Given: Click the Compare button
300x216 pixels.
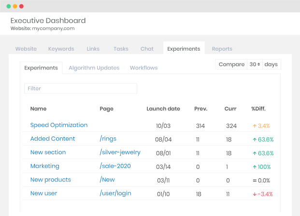Looking at the screenshot, I should click(231, 65).
